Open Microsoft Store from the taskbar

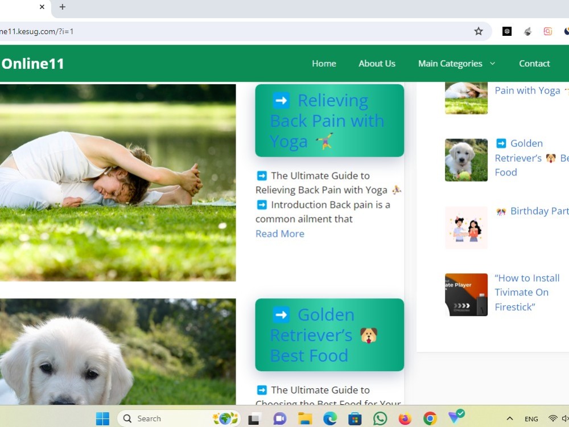click(x=355, y=418)
